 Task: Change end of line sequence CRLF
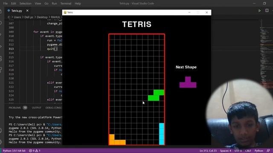[248, 151]
